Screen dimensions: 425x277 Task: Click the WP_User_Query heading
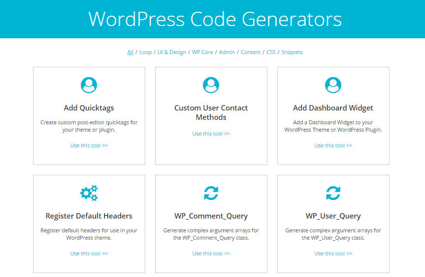(333, 216)
